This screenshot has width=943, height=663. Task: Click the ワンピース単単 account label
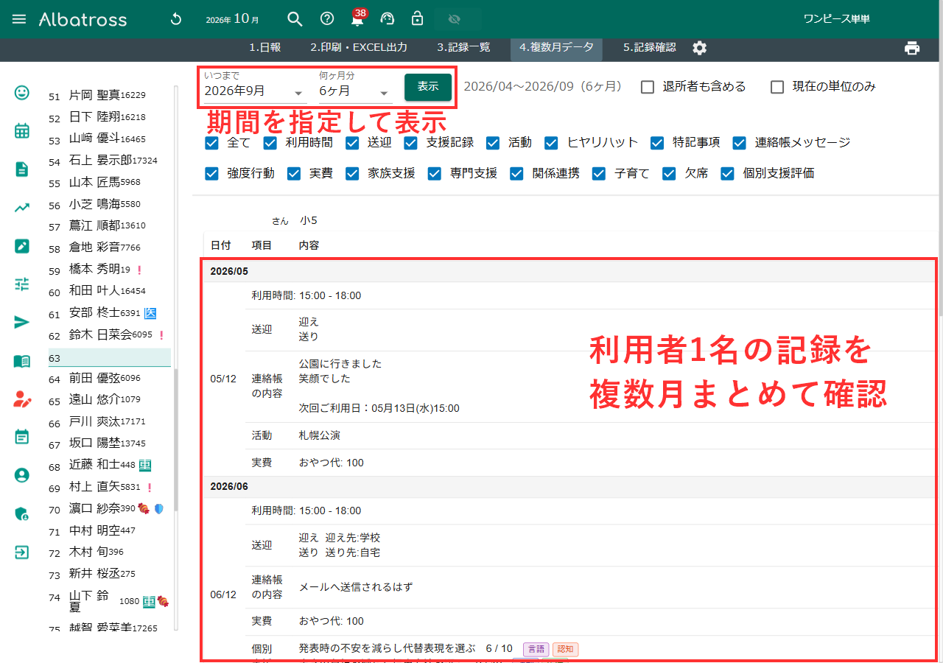(x=837, y=19)
